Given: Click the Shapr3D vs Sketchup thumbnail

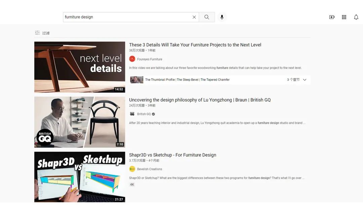Looking at the screenshot, I should (80, 177).
